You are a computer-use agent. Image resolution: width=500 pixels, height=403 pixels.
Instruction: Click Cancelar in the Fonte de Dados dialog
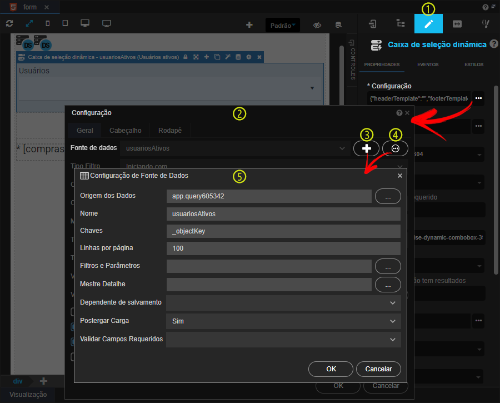coord(378,369)
